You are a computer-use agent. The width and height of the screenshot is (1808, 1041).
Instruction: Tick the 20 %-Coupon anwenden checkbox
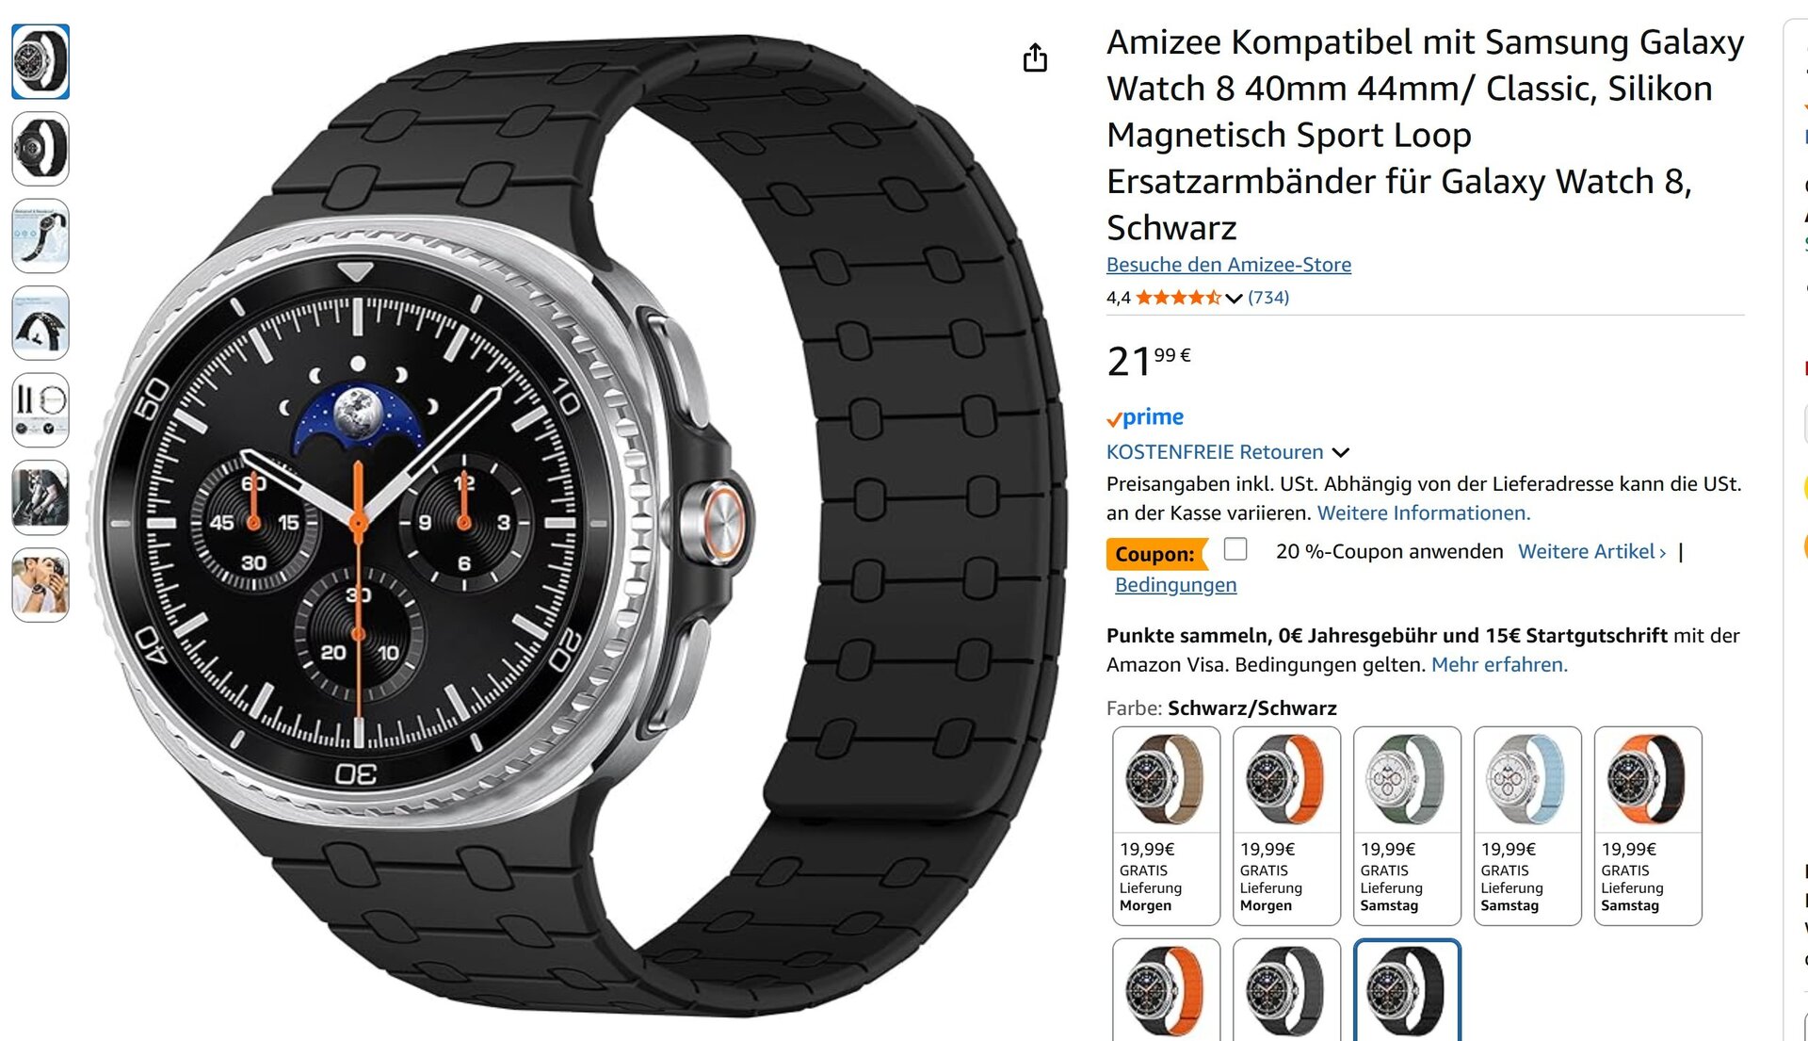[x=1235, y=549]
